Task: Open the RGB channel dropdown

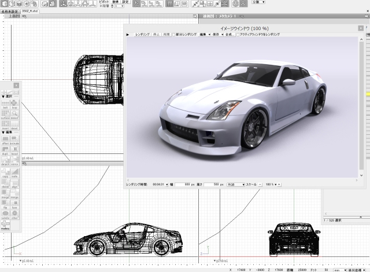Action: (235, 184)
